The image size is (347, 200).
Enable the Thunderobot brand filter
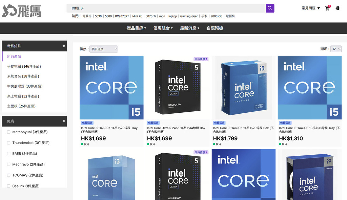9,143
